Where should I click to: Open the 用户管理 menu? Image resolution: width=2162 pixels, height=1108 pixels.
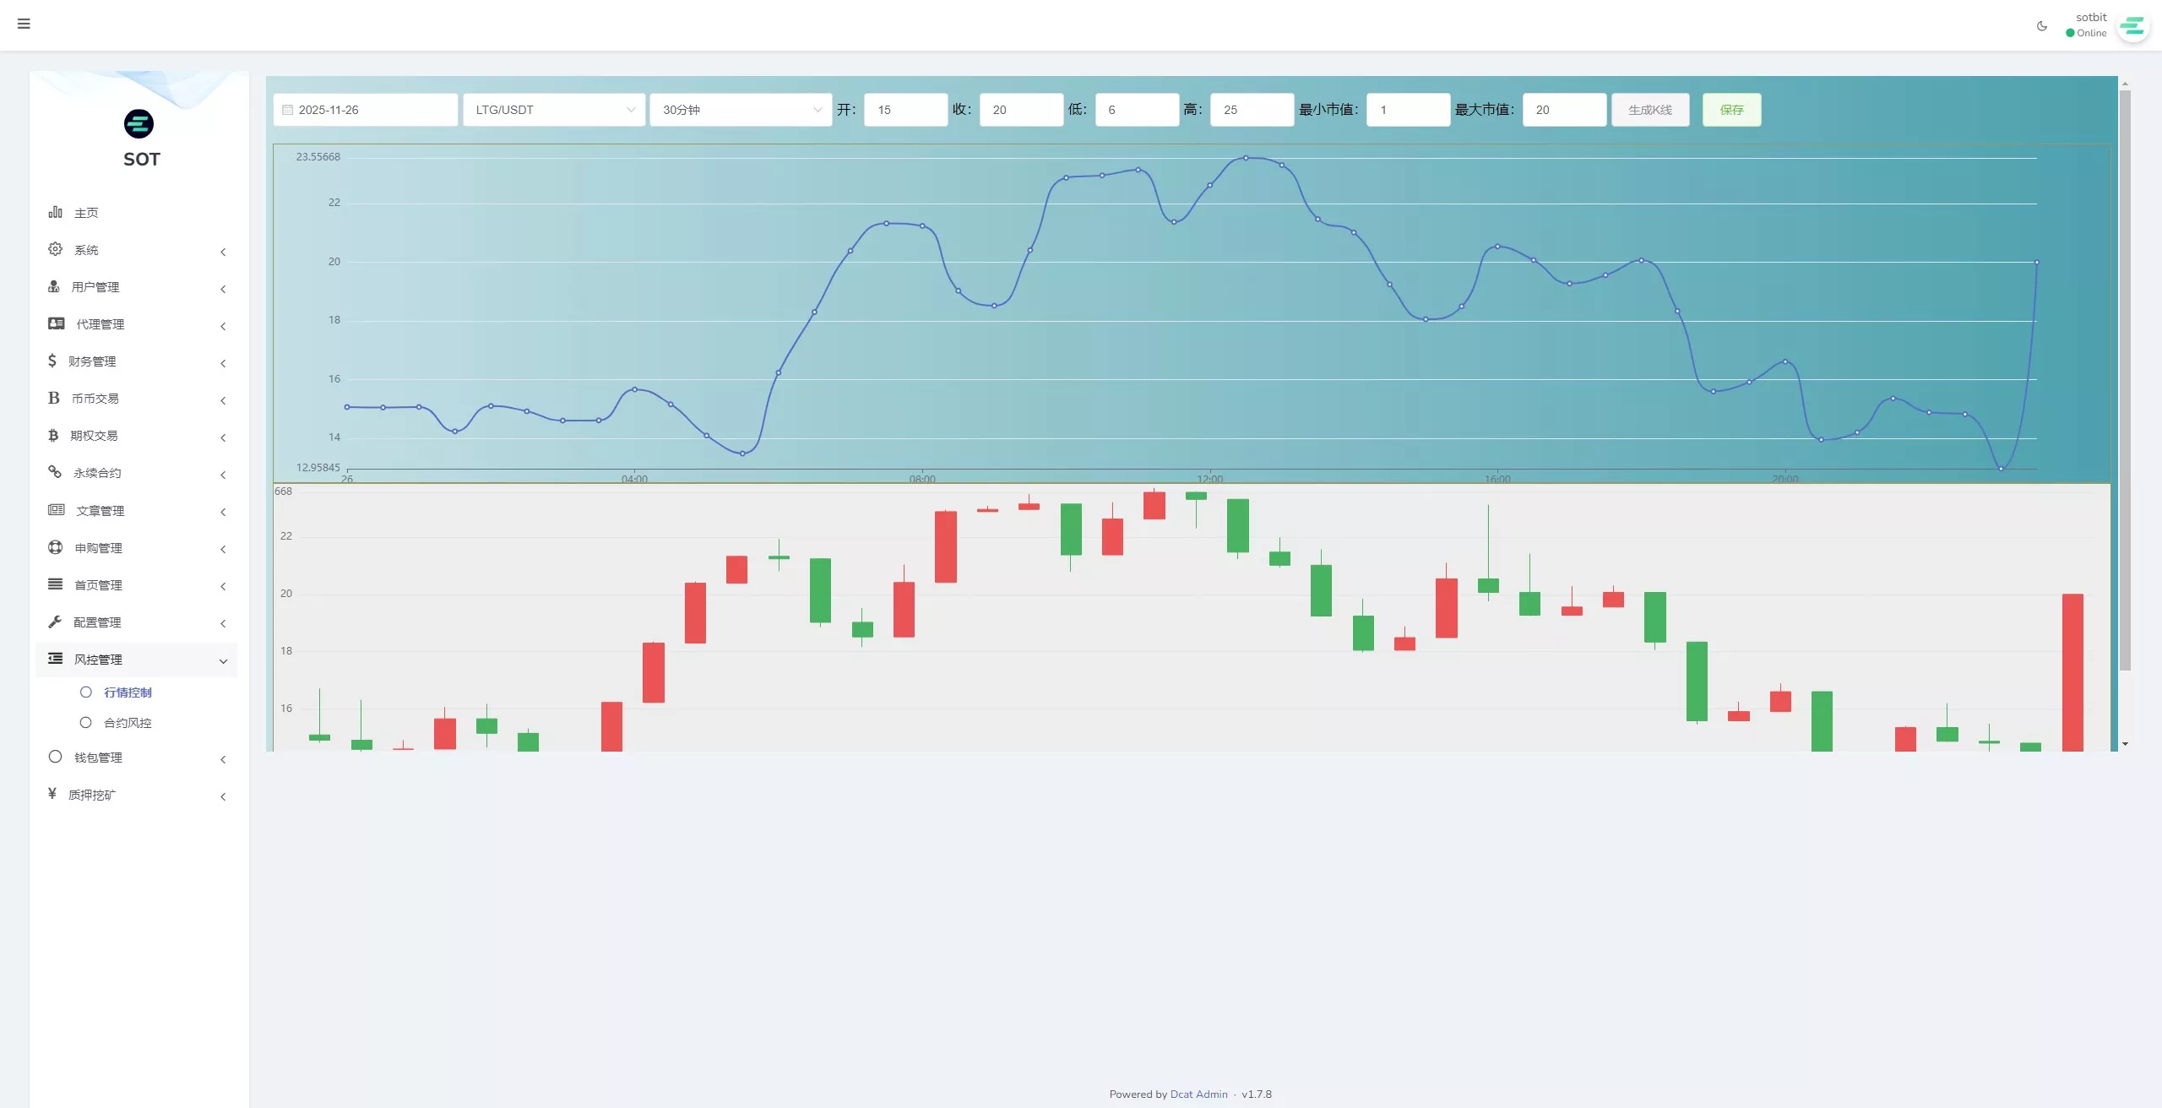tap(95, 287)
